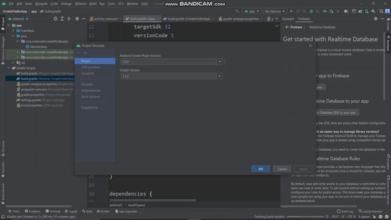Open the Terminal tool window
The image size is (391, 220).
tap(53, 211)
